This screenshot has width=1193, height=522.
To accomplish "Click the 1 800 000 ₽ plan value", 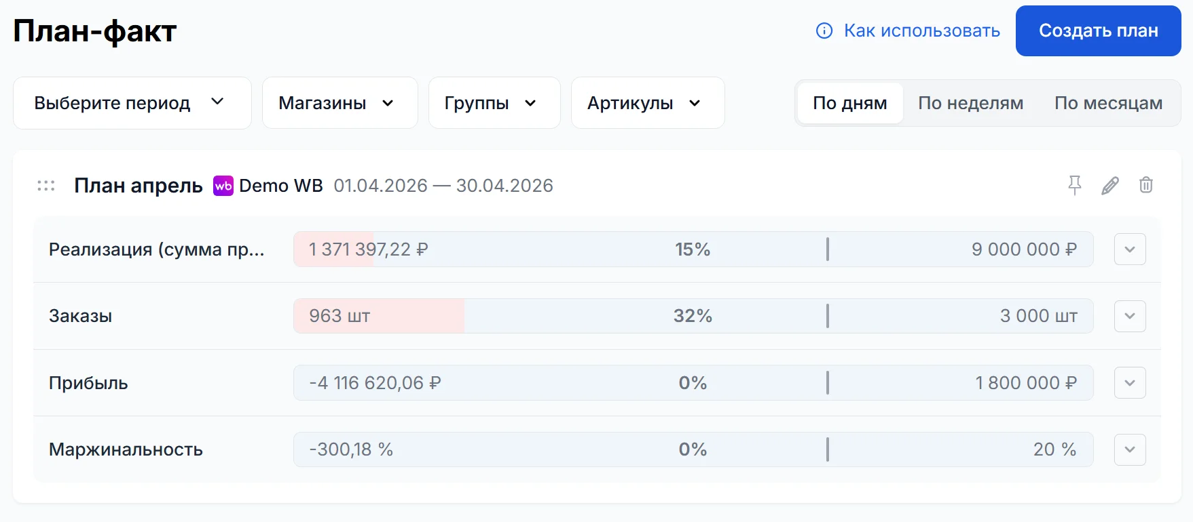I will click(x=1026, y=383).
